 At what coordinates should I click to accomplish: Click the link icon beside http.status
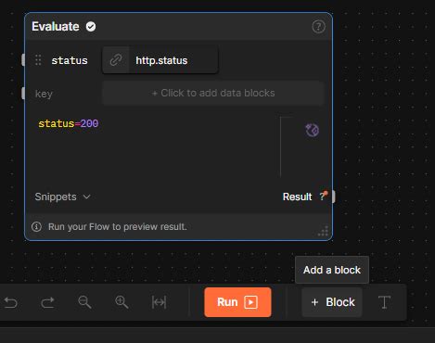116,60
